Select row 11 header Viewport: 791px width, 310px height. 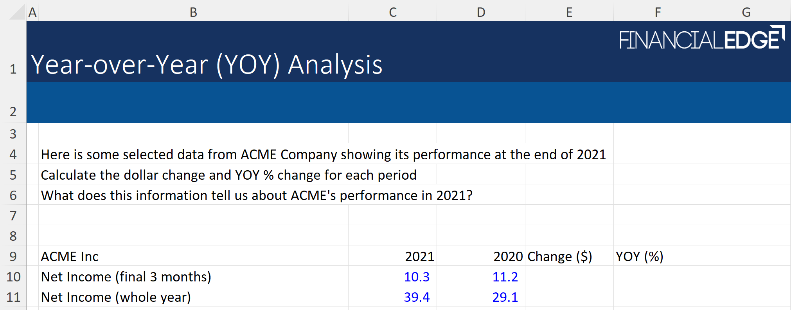[13, 297]
